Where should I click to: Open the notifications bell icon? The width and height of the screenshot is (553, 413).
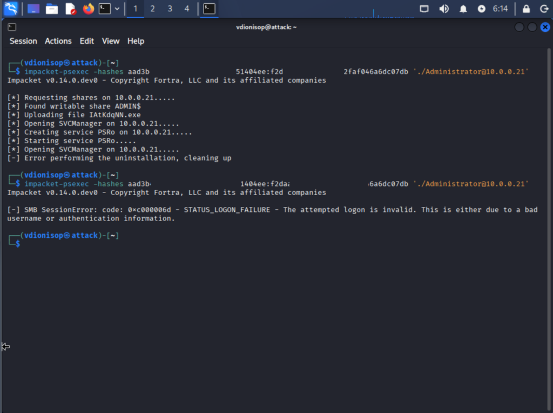click(463, 9)
